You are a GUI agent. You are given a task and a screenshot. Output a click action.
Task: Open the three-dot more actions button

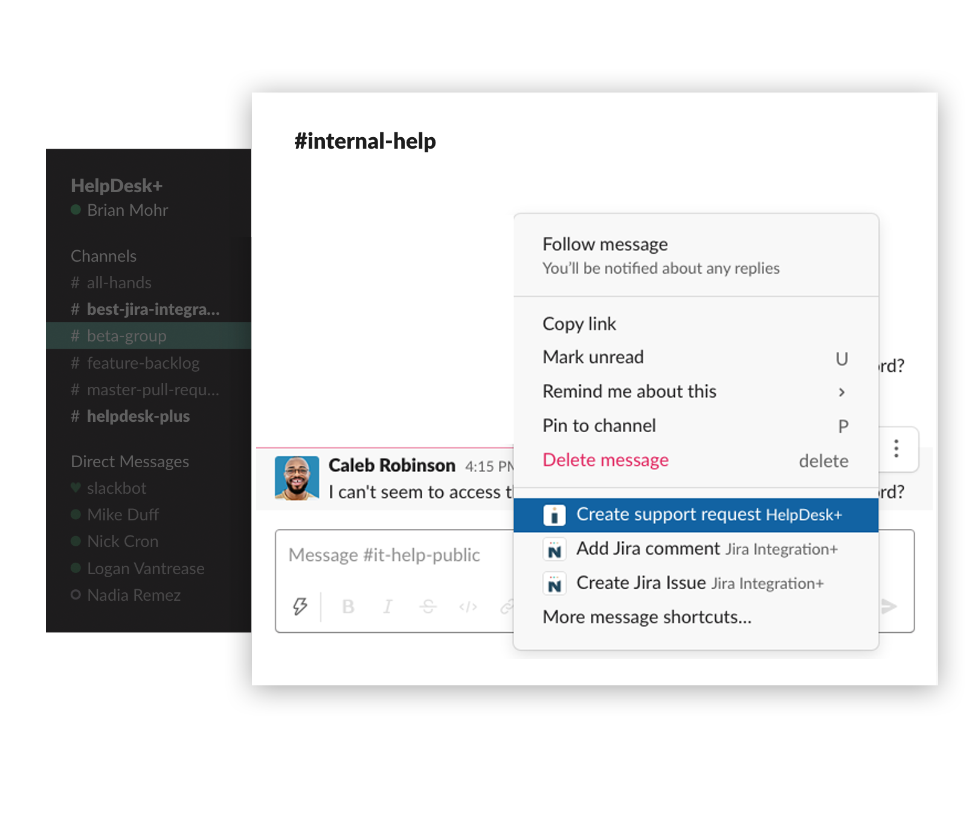point(896,448)
